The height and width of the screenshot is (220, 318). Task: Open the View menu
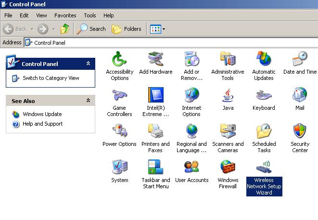point(41,15)
